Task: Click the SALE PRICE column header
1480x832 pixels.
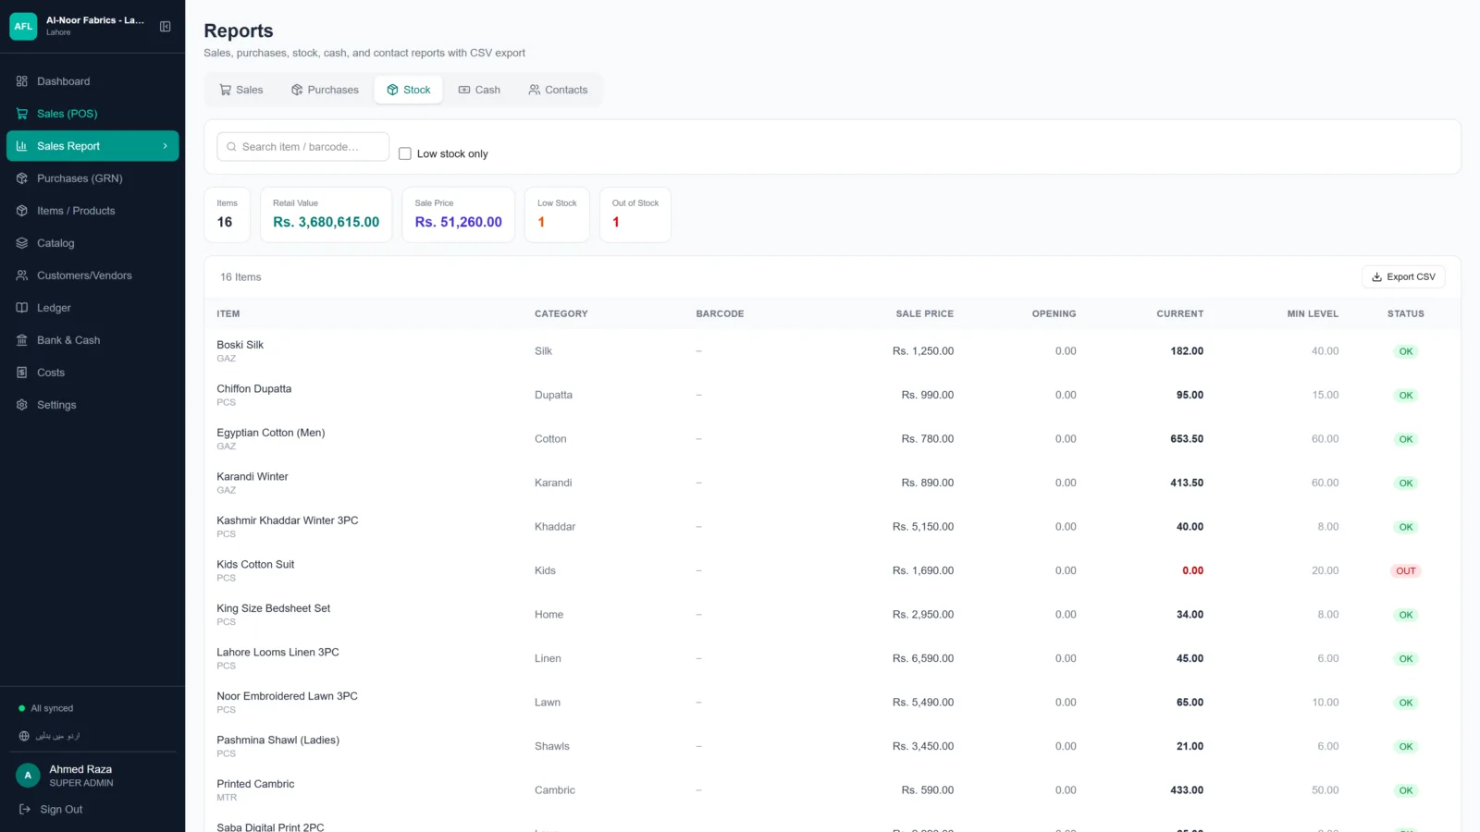Action: [924, 314]
